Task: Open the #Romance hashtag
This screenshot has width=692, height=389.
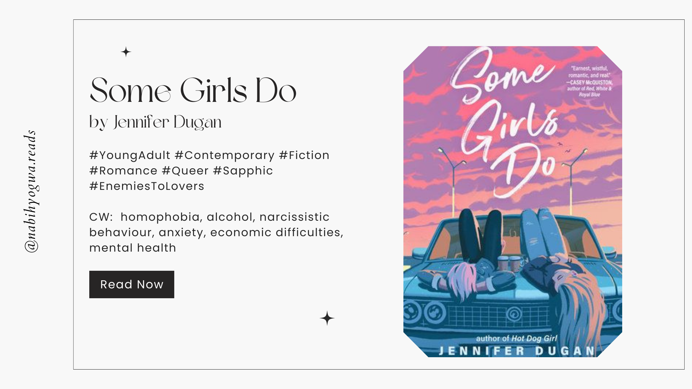Action: coord(123,171)
